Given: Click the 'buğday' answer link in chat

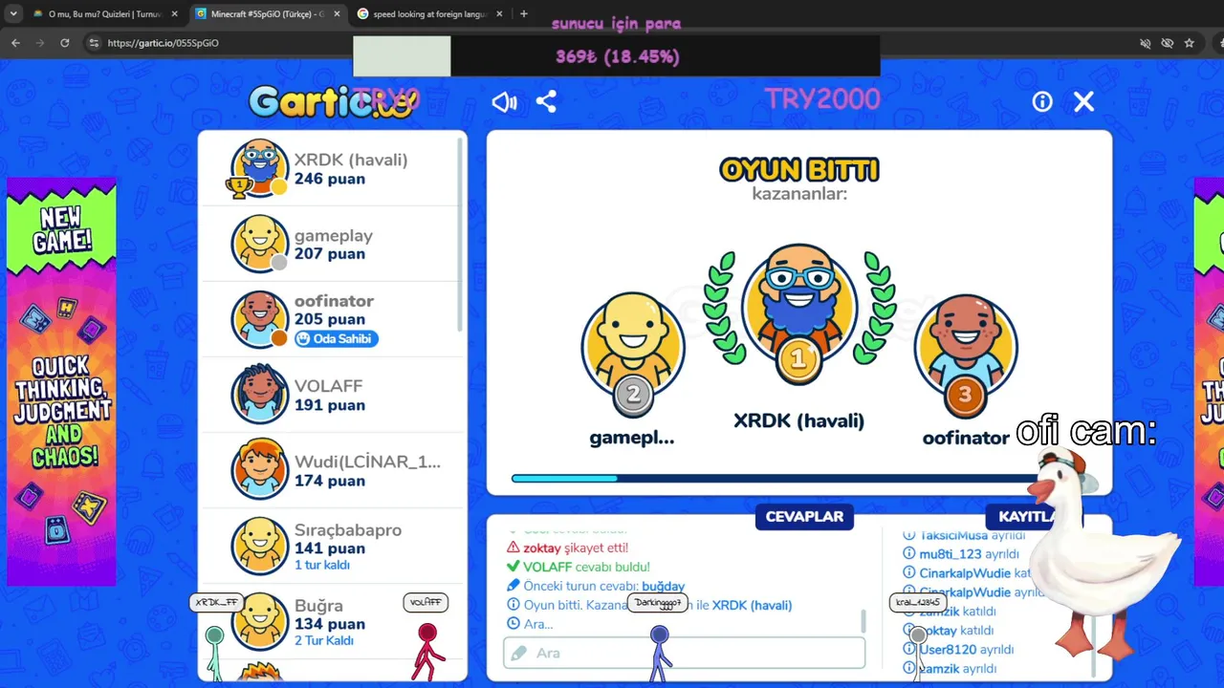Looking at the screenshot, I should 663,586.
